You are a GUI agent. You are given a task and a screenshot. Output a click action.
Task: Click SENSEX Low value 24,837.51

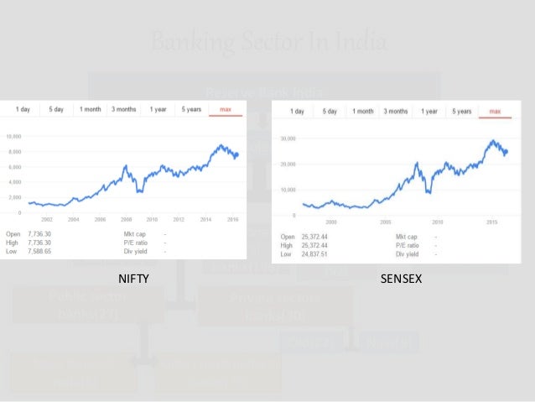point(314,254)
